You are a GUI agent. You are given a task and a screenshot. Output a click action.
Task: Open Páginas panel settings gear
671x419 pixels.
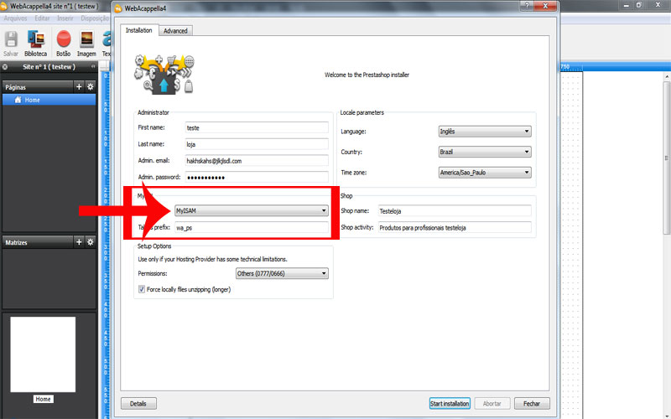(91, 87)
